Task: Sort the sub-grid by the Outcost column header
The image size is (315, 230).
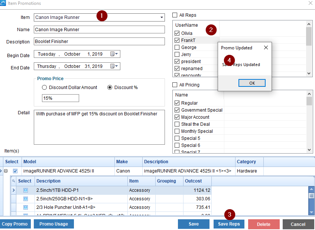Action: coord(197,181)
